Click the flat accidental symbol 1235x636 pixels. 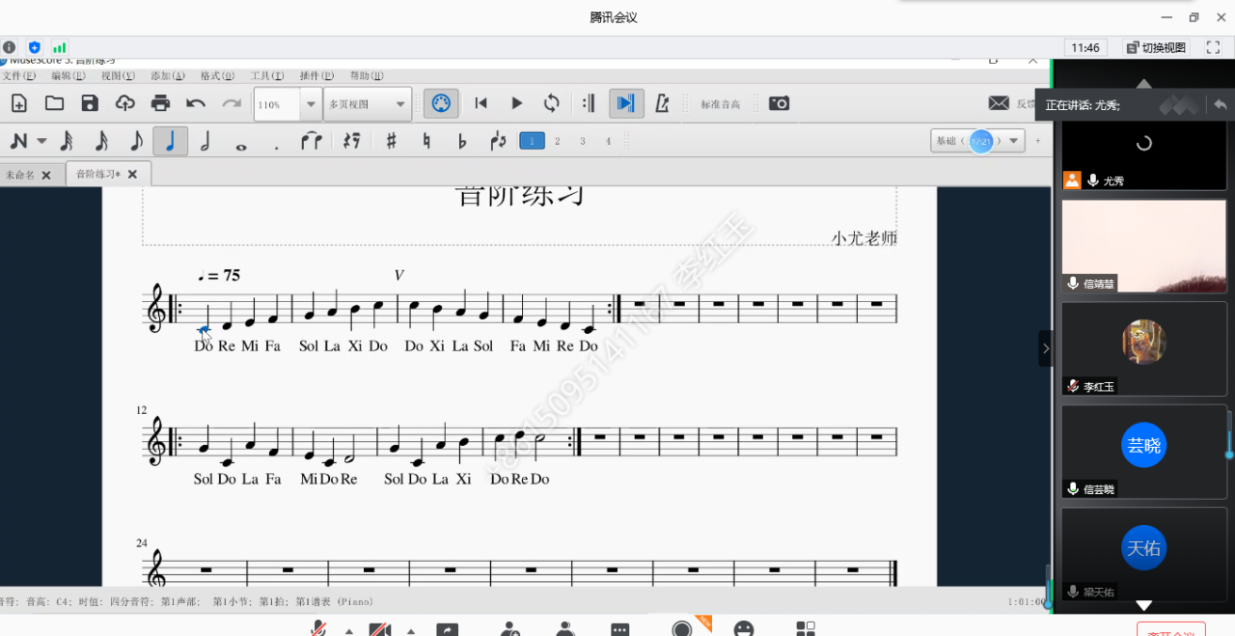click(x=462, y=142)
